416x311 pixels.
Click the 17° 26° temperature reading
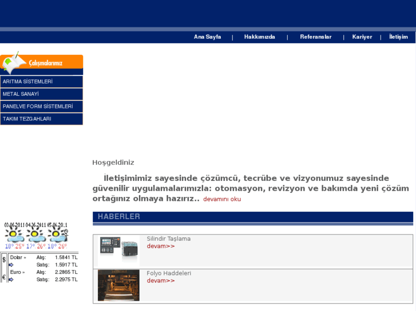[x=36, y=247]
